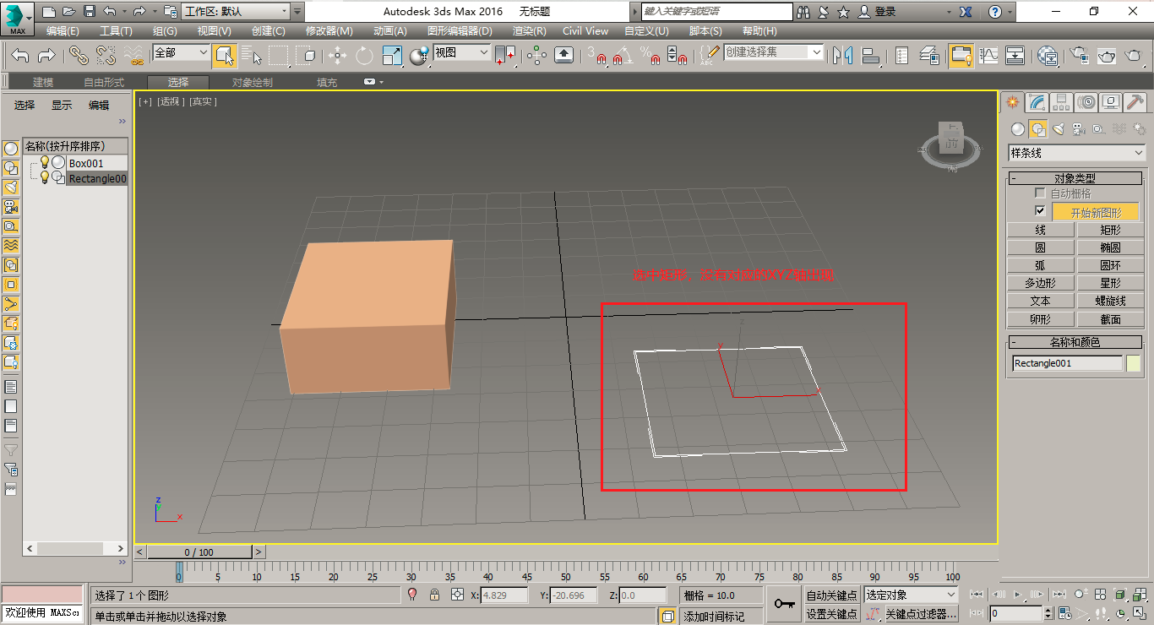The height and width of the screenshot is (625, 1154).
Task: Open the Modify command panel
Action: (x=1037, y=101)
